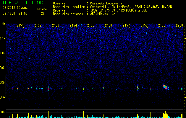
Task: Click the "meteor" count label
Action: pyautogui.click(x=42, y=9)
